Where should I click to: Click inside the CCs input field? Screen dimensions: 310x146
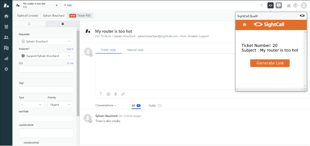click(x=46, y=69)
